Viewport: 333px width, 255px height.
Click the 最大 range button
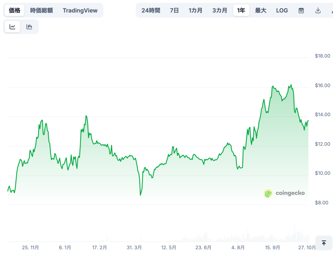click(260, 10)
